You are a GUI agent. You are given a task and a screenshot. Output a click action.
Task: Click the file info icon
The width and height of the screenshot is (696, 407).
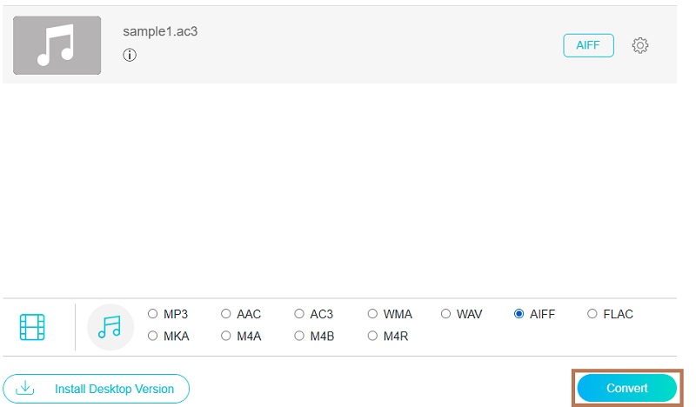(130, 55)
